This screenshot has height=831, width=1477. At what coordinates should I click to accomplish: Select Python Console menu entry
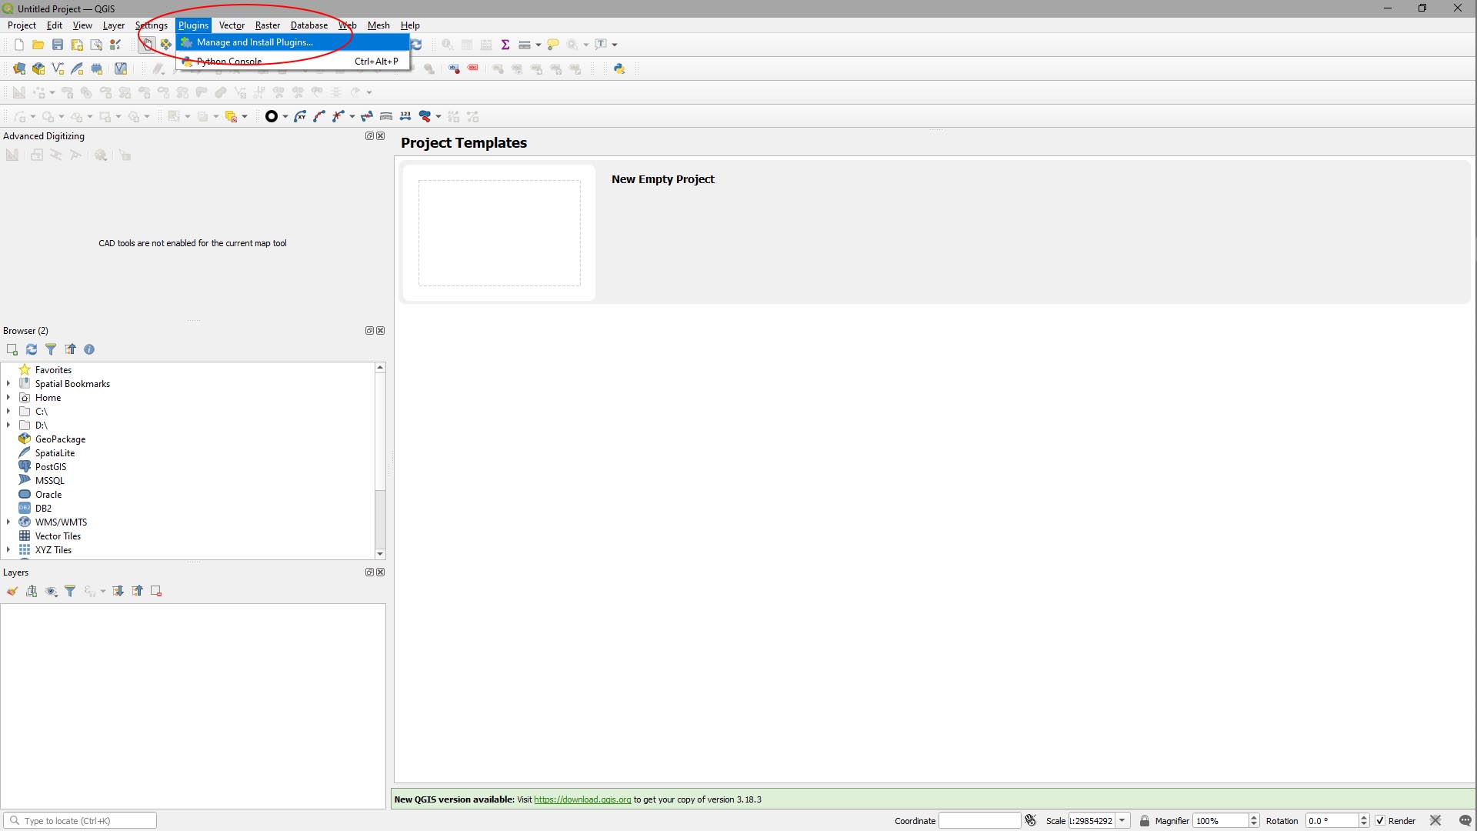(292, 62)
